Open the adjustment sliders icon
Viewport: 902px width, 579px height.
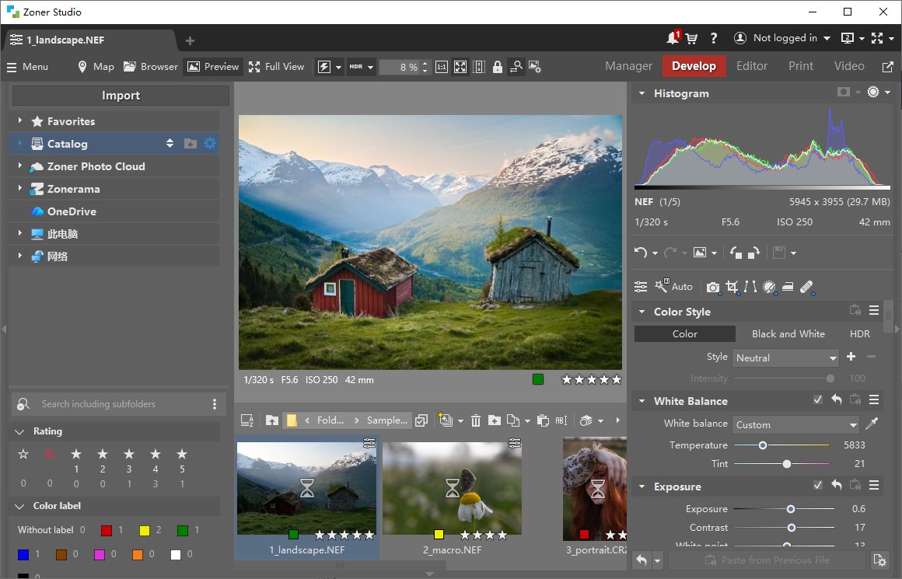641,286
